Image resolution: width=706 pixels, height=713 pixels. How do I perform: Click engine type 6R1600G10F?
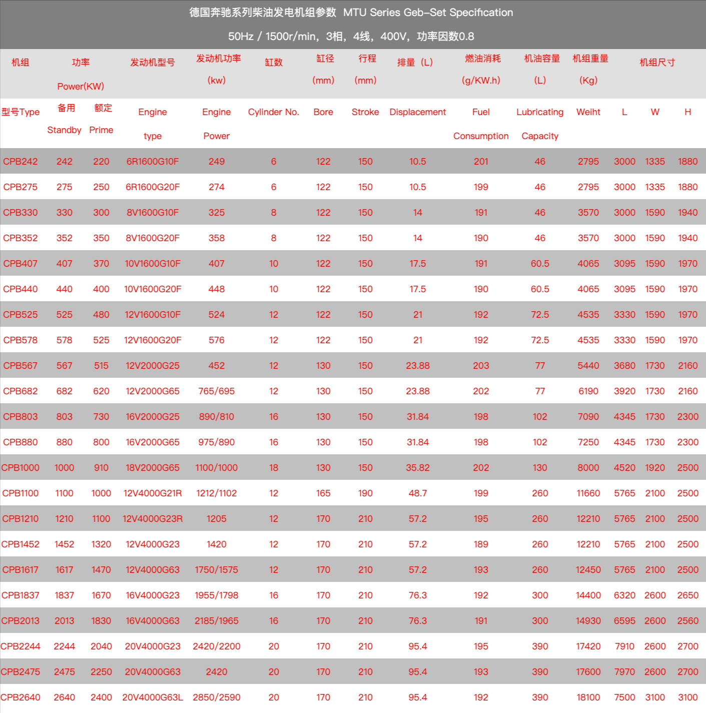point(153,162)
